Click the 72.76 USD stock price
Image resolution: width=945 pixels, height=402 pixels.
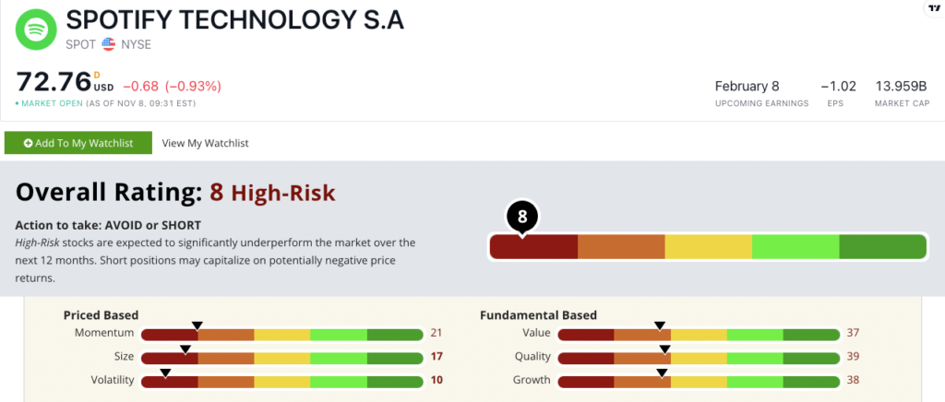pos(66,81)
